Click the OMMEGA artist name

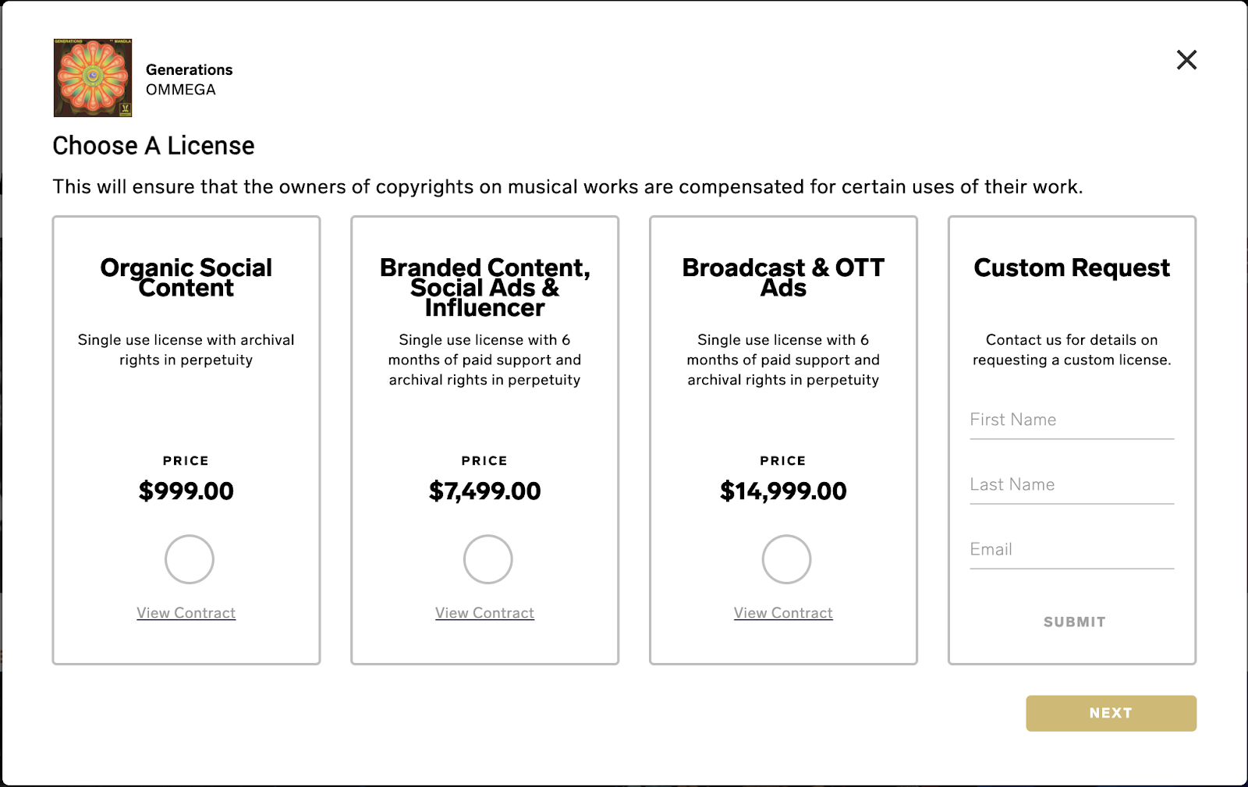tap(181, 90)
